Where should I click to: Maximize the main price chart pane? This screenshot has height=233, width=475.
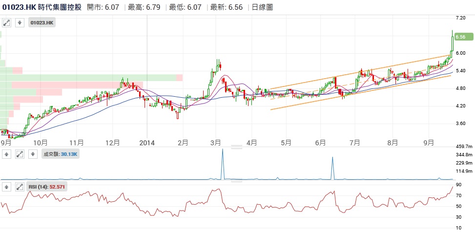tap(7, 22)
